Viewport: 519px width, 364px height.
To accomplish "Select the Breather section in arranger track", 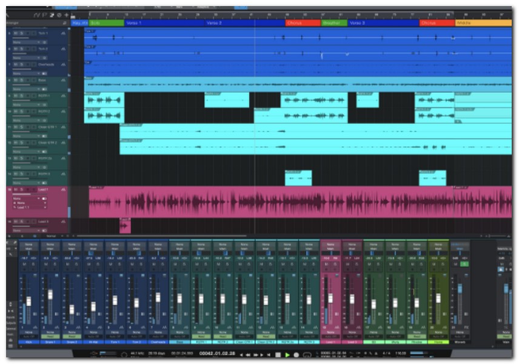I will (x=333, y=23).
